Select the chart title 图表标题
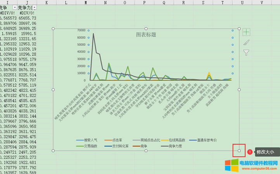280x174 pixels. pyautogui.click(x=146, y=34)
